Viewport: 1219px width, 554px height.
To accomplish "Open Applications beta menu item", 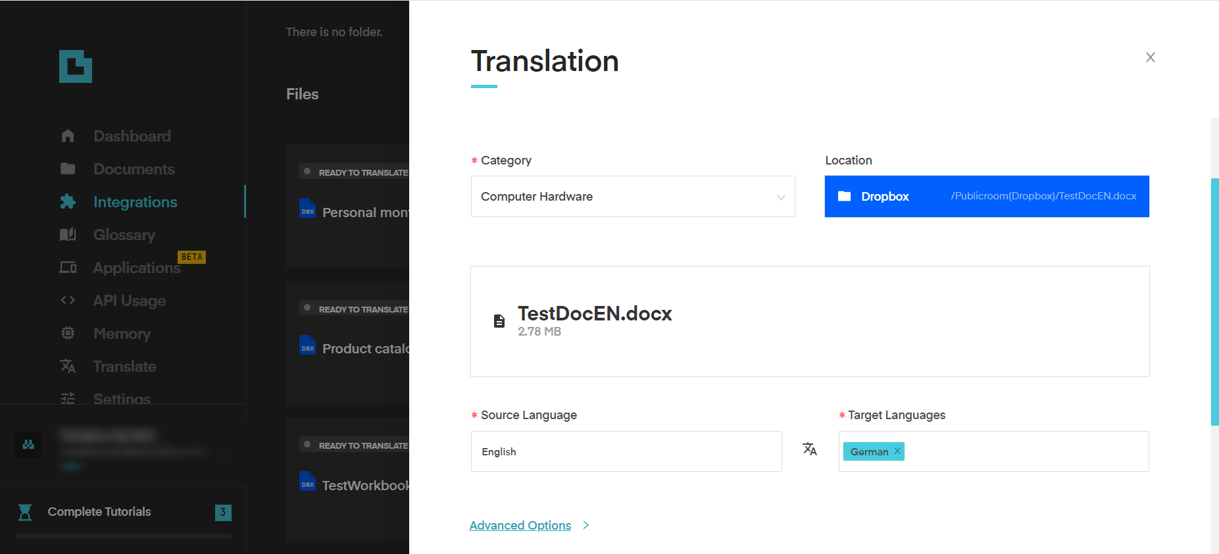I will click(x=136, y=268).
